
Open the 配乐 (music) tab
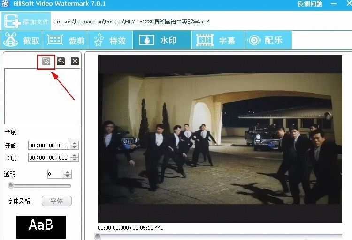[268, 40]
